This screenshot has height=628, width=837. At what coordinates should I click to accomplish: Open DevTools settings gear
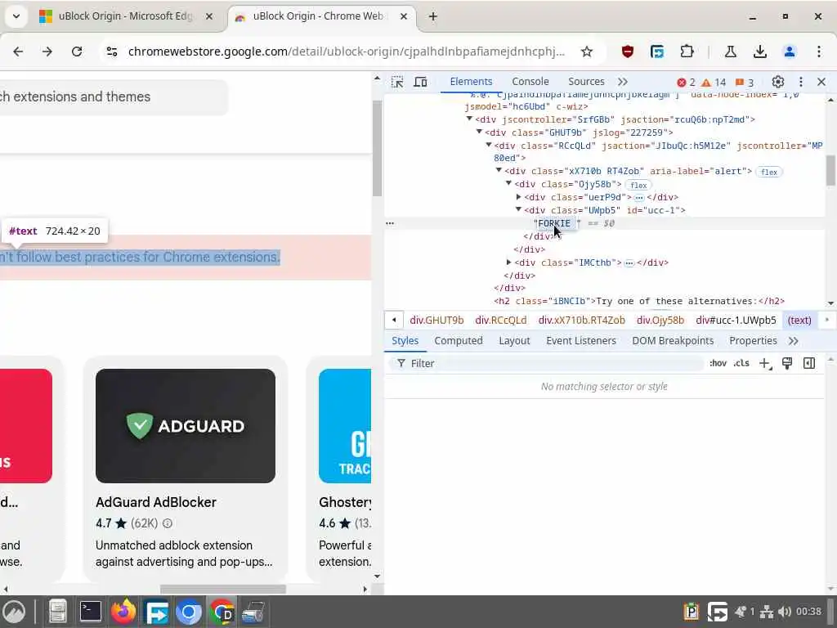tap(778, 82)
